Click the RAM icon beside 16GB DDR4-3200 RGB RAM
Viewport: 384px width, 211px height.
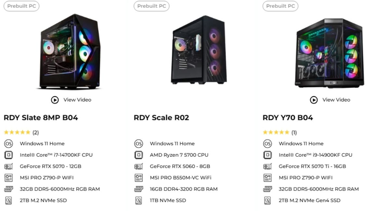point(138,189)
